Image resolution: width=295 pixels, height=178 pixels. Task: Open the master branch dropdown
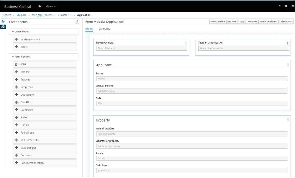(66, 15)
